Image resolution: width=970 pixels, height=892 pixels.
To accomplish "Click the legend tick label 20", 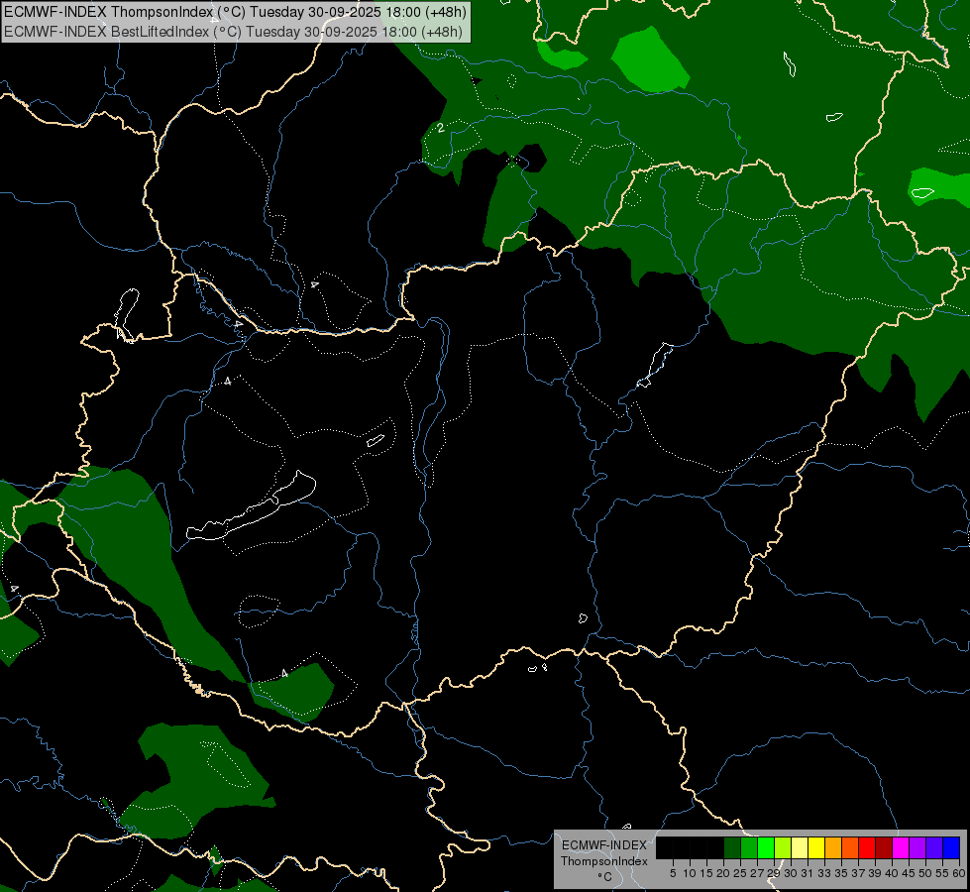I will [723, 873].
